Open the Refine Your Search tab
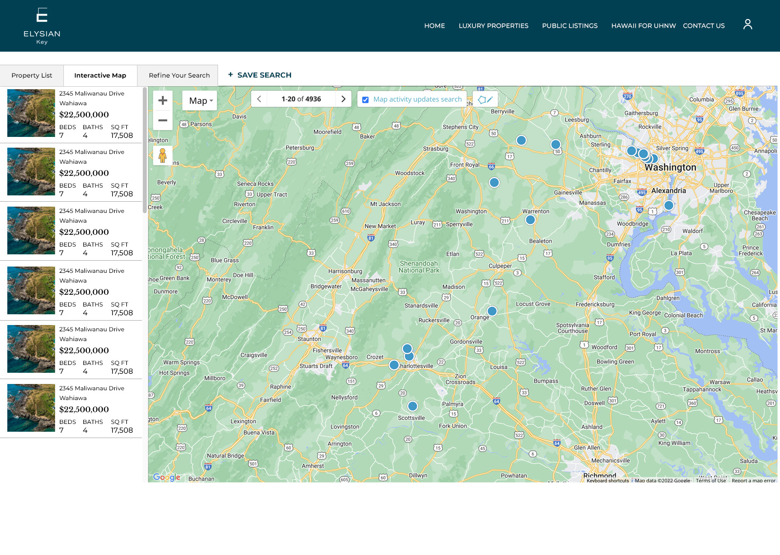The image size is (780, 555). (179, 76)
